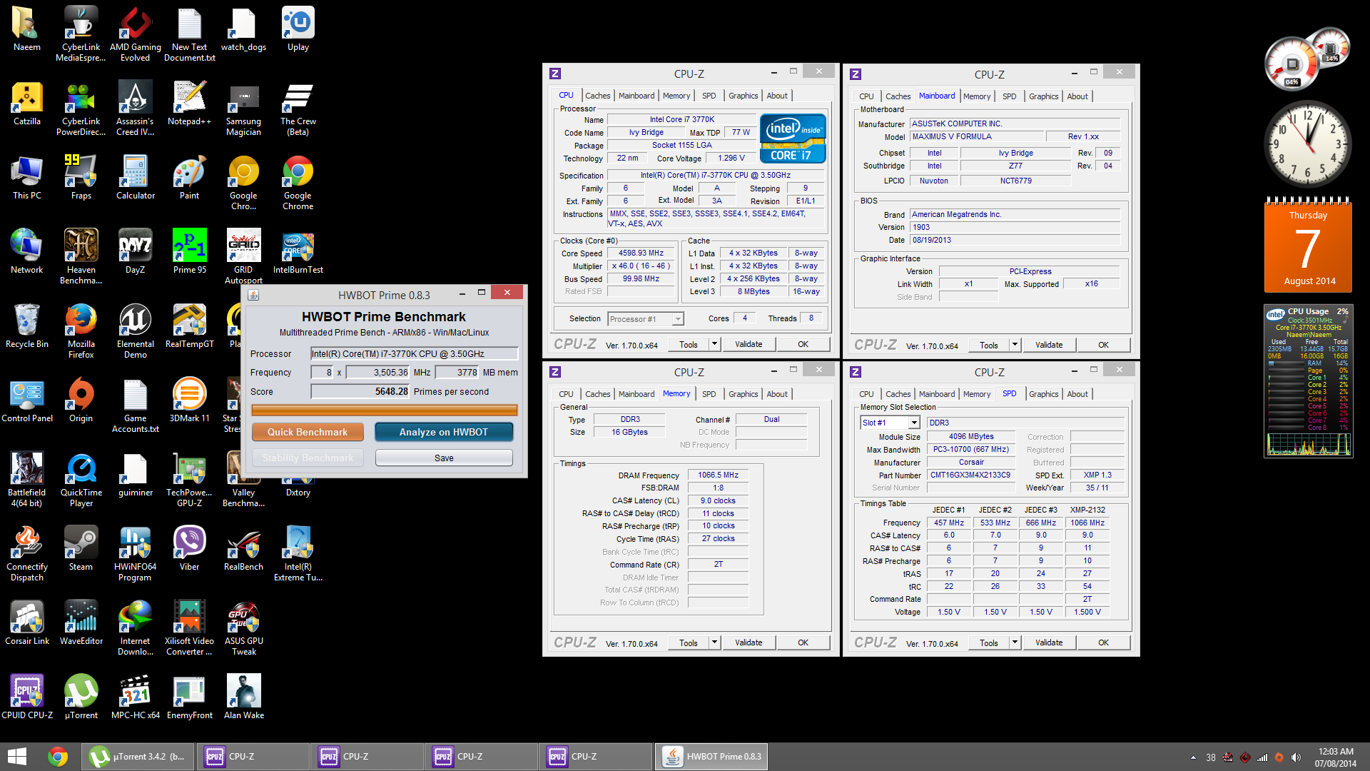Click the Score field showing 5648.28
Viewport: 1370px width, 771px height.
point(360,391)
